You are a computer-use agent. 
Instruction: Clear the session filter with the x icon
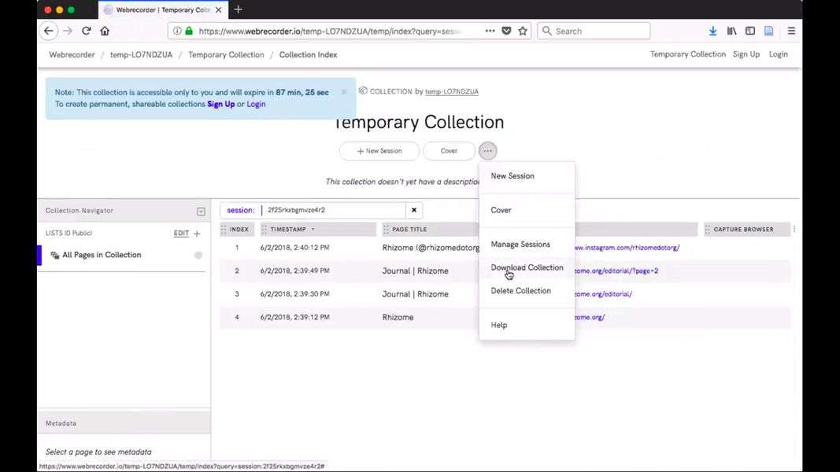pos(414,210)
